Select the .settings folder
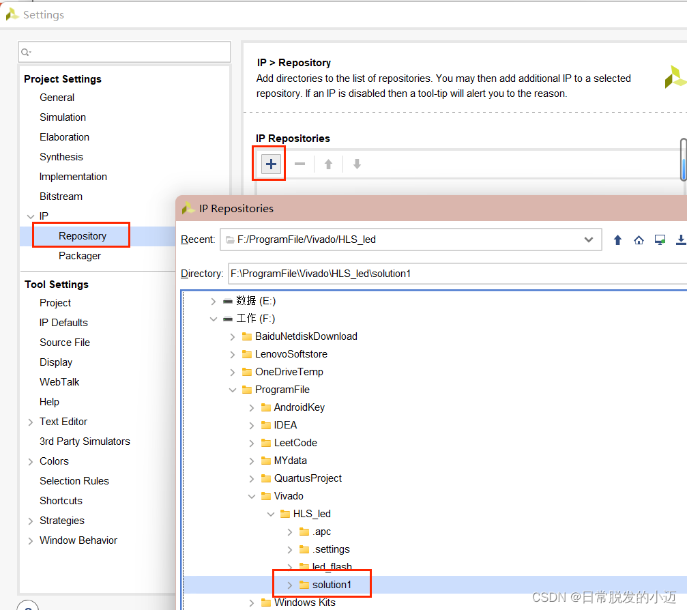 (x=331, y=549)
